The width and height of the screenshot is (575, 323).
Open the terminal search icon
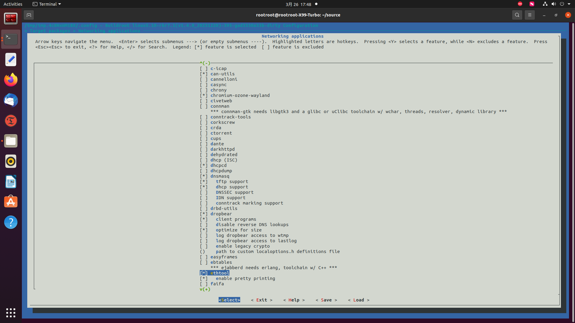tap(517, 15)
